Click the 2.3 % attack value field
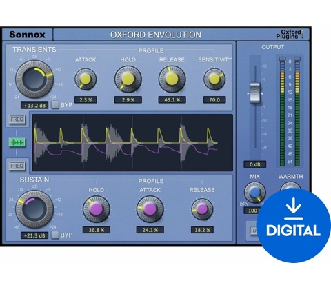 (x=86, y=99)
